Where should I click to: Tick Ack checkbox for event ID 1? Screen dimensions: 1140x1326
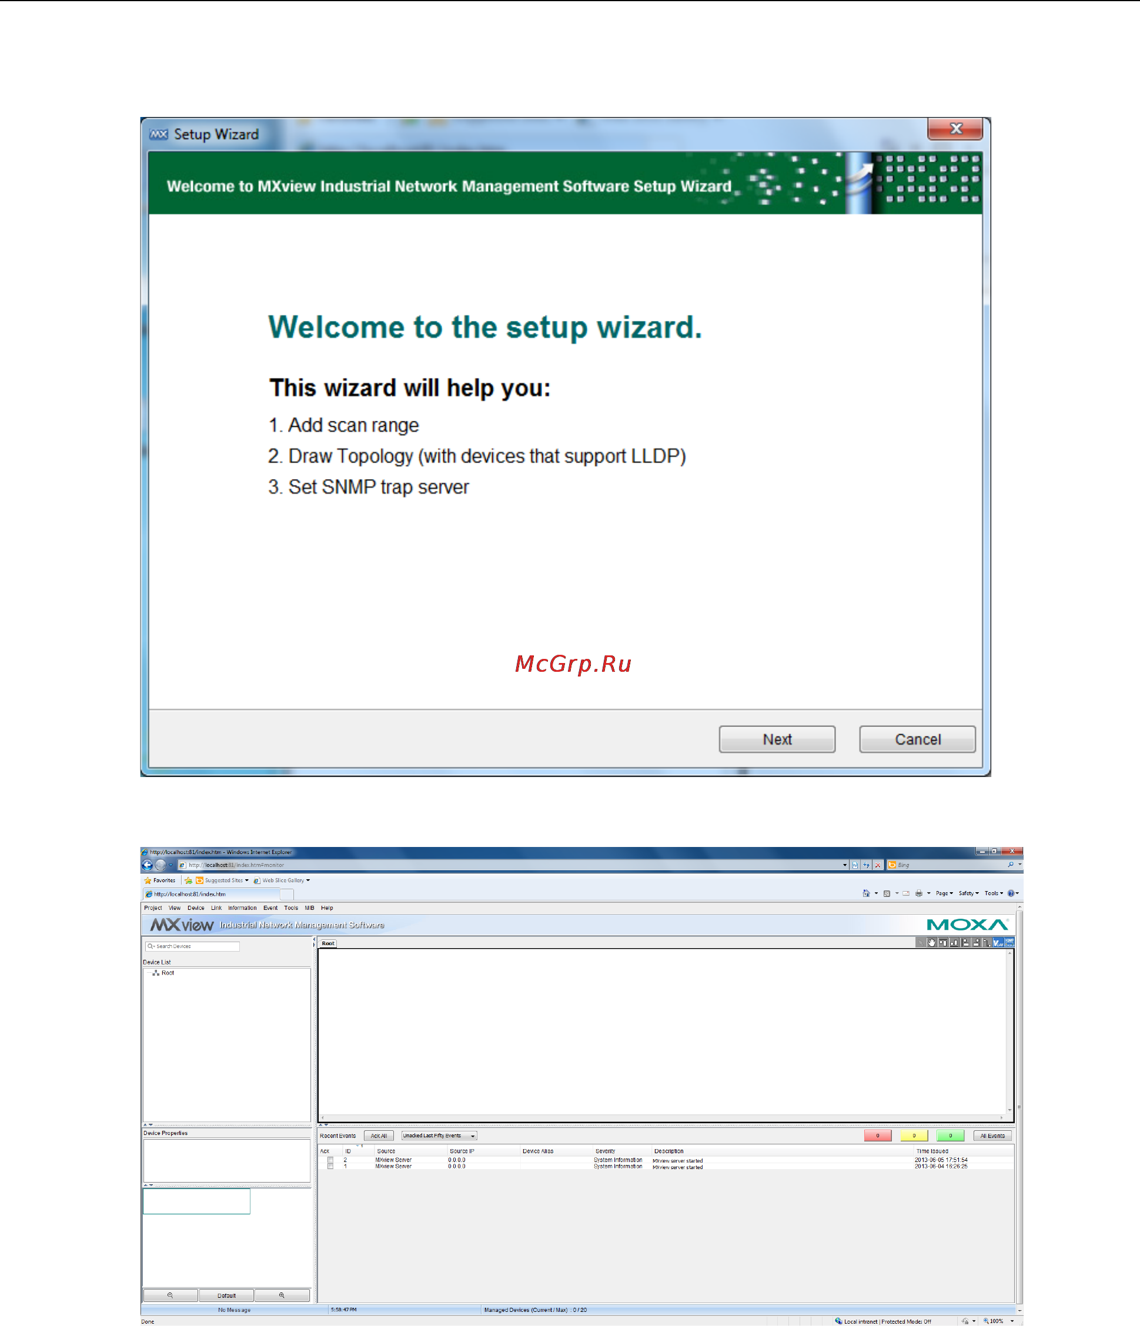coord(330,1166)
